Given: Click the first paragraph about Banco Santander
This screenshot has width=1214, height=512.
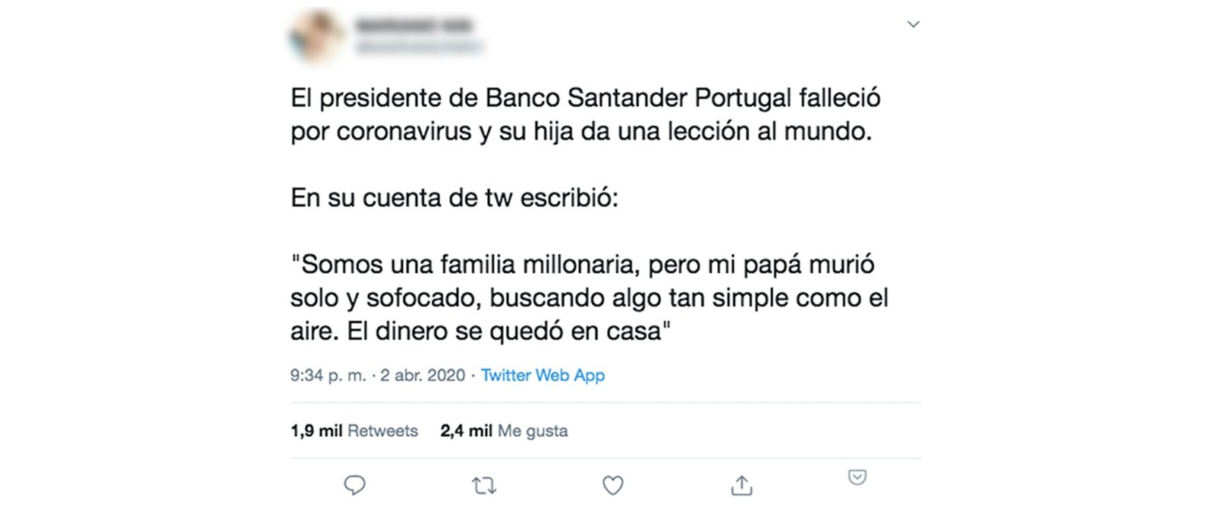Looking at the screenshot, I should [x=584, y=115].
